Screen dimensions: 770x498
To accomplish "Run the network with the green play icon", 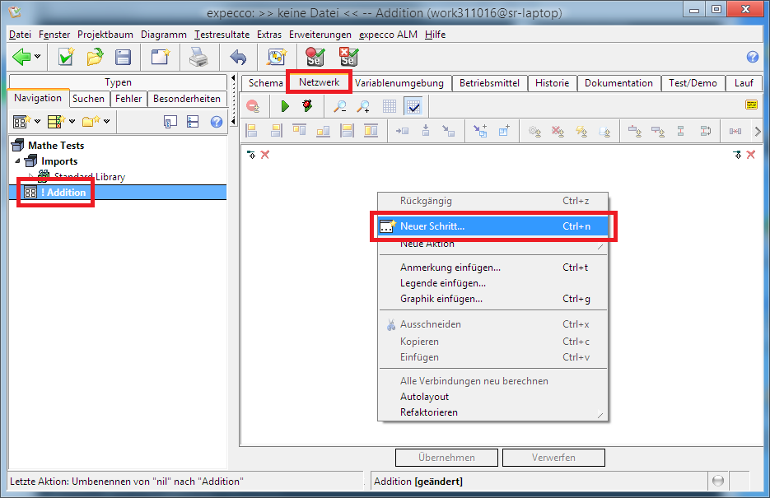I will (285, 106).
